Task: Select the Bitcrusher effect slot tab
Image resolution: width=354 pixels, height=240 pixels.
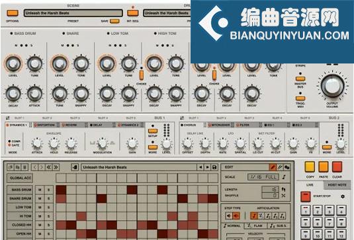Action: coord(220,125)
